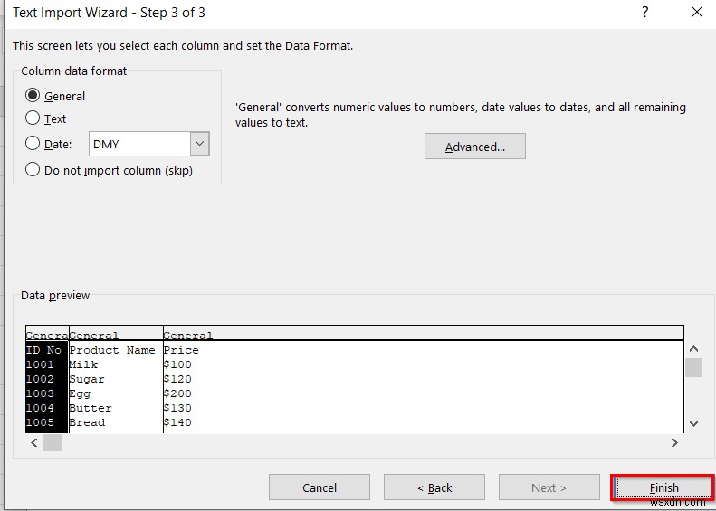Image resolution: width=716 pixels, height=511 pixels.
Task: Click the preview scroll right arrow
Action: 674,442
